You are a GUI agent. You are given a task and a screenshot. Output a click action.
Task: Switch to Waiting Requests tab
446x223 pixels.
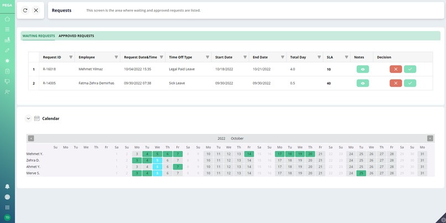[x=39, y=36]
